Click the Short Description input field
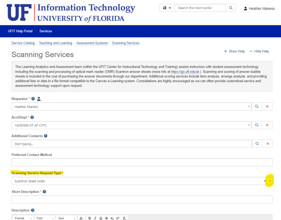The height and width of the screenshot is (220, 281). 142,200
